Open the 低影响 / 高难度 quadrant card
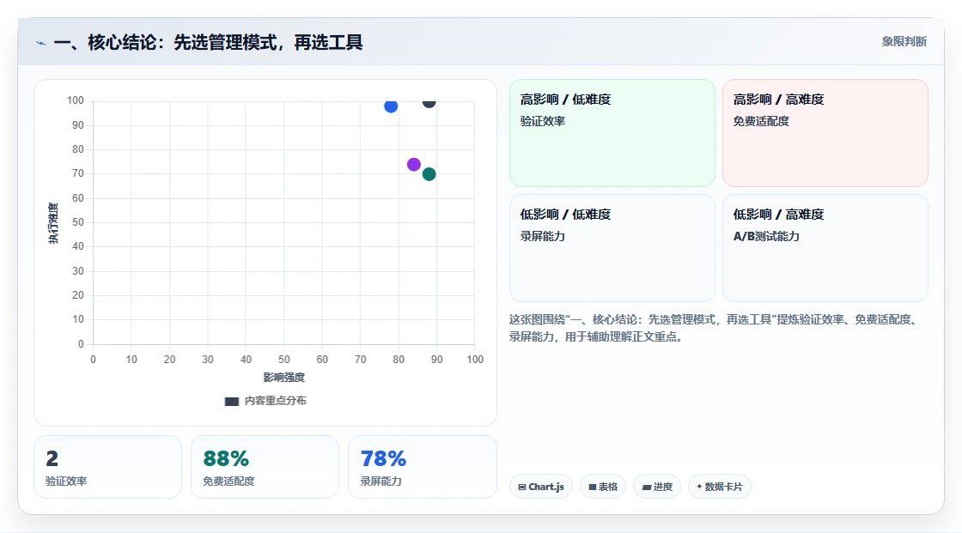Image resolution: width=962 pixels, height=533 pixels. (825, 248)
